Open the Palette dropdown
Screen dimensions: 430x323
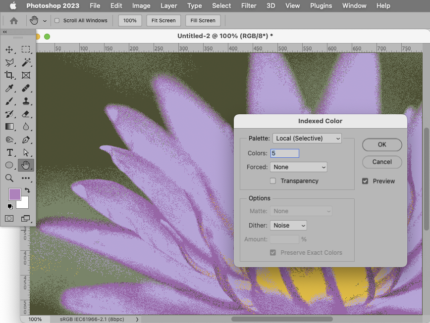click(307, 138)
